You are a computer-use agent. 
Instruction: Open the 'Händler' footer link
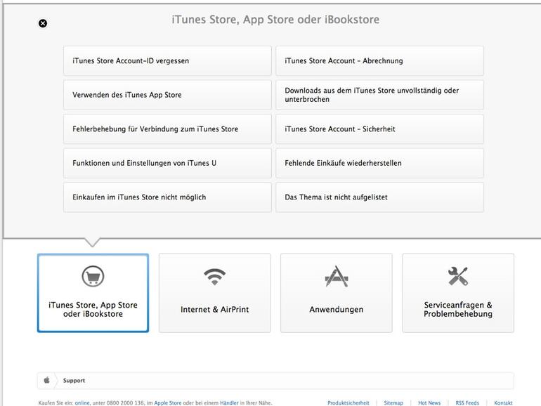(x=229, y=403)
